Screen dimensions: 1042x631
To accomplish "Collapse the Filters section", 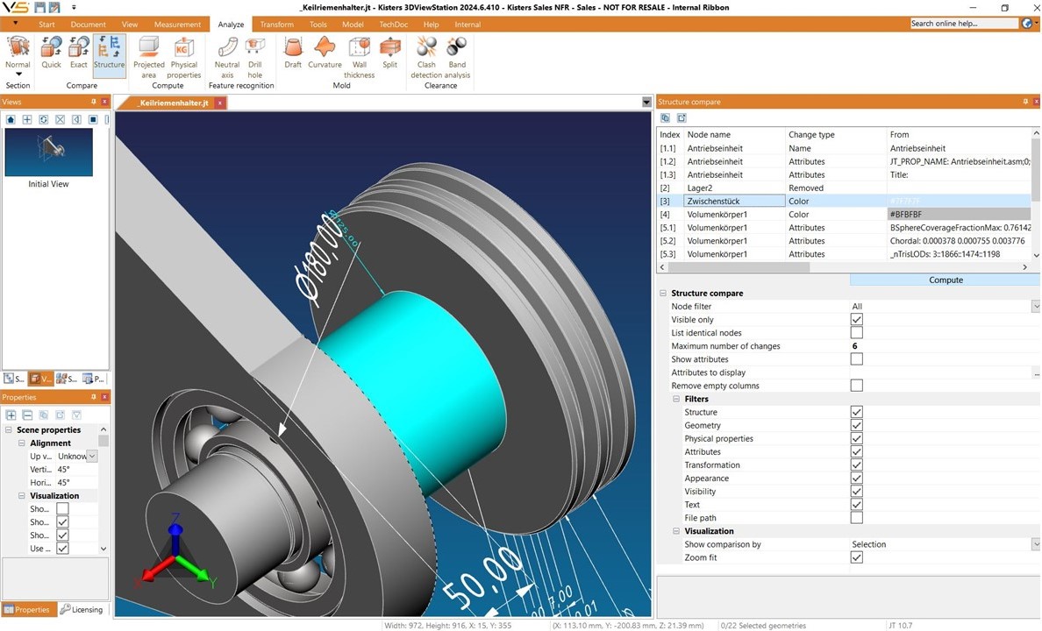I will click(x=675, y=399).
